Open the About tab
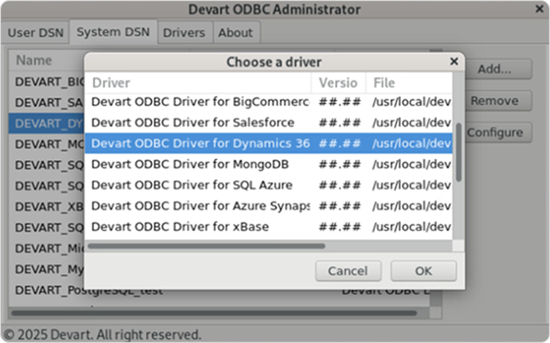550x343 pixels. click(235, 32)
